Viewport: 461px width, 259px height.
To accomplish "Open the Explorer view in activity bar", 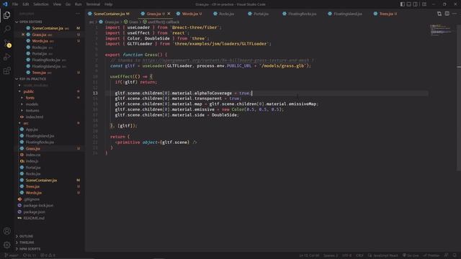I will pos(6,15).
